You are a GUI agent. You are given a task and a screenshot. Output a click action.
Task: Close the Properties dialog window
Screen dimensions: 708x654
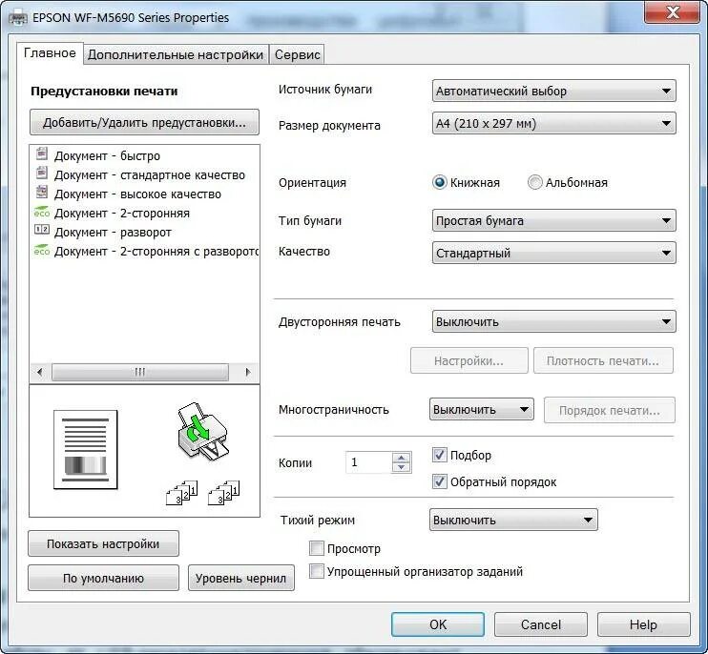(673, 11)
